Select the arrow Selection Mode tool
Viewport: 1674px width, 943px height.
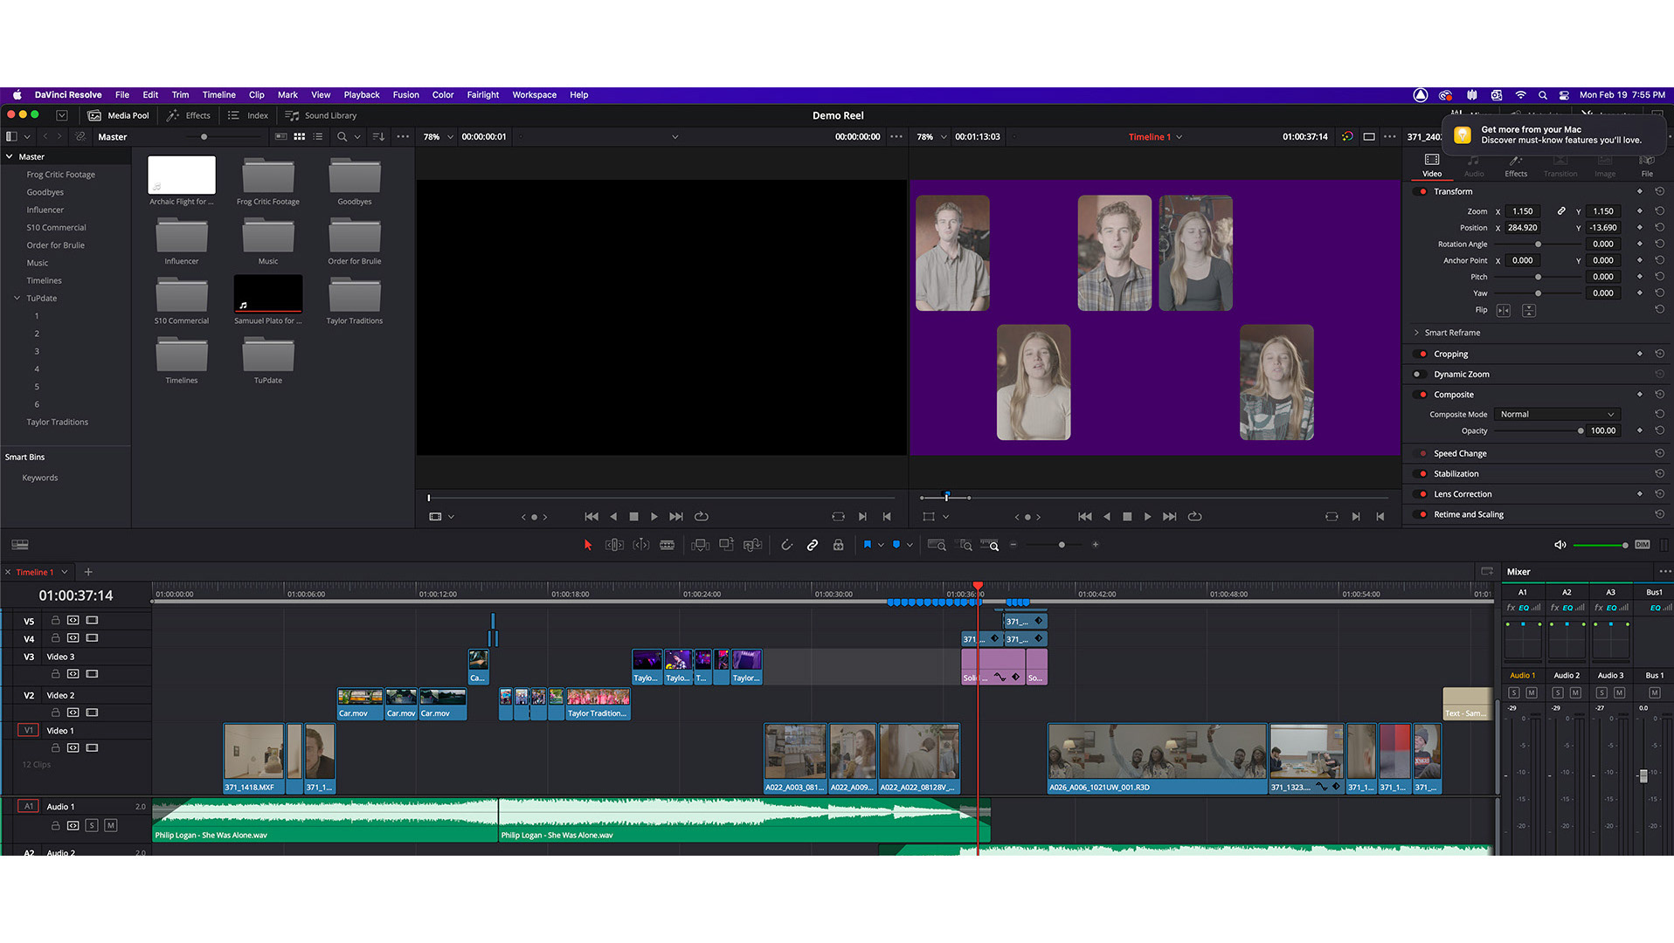point(588,545)
